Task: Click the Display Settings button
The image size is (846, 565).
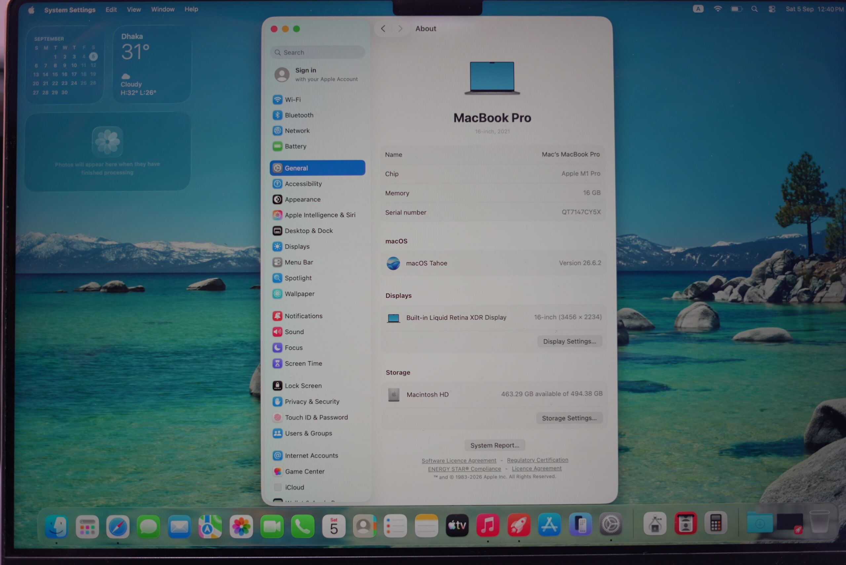Action: click(x=569, y=341)
